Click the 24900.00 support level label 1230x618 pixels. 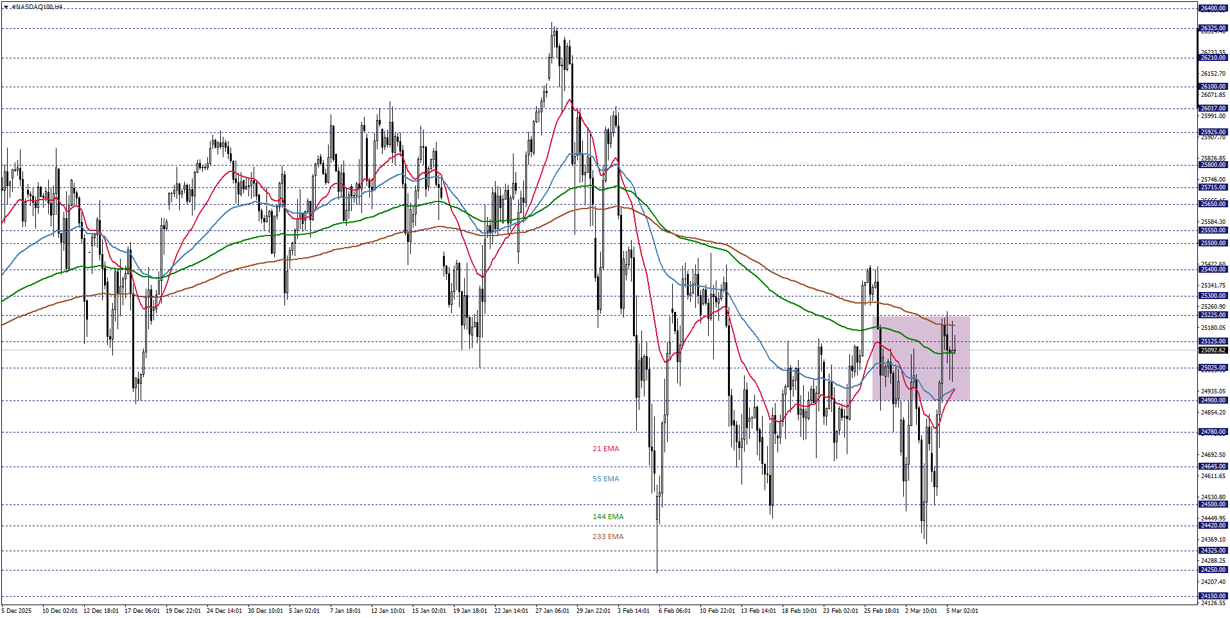[1212, 399]
